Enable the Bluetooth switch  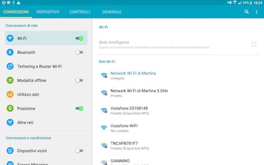79,52
